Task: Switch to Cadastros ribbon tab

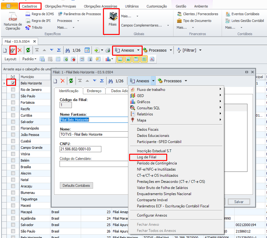Action: pyautogui.click(x=30, y=6)
